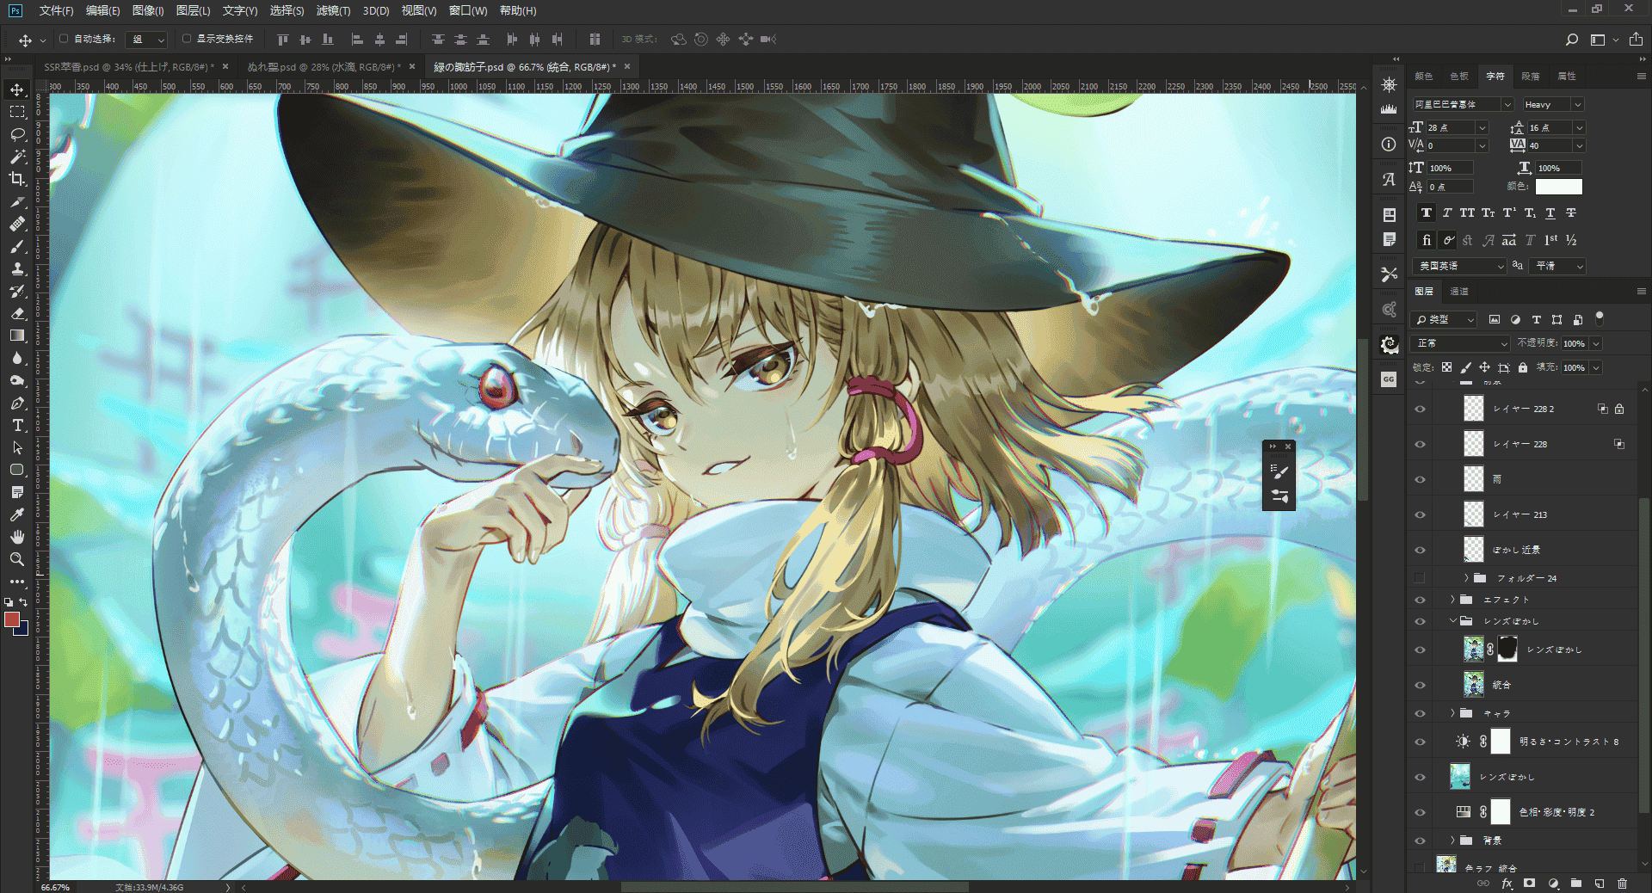
Task: Switch to the SSR萃香.psd document tab
Action: coord(128,66)
